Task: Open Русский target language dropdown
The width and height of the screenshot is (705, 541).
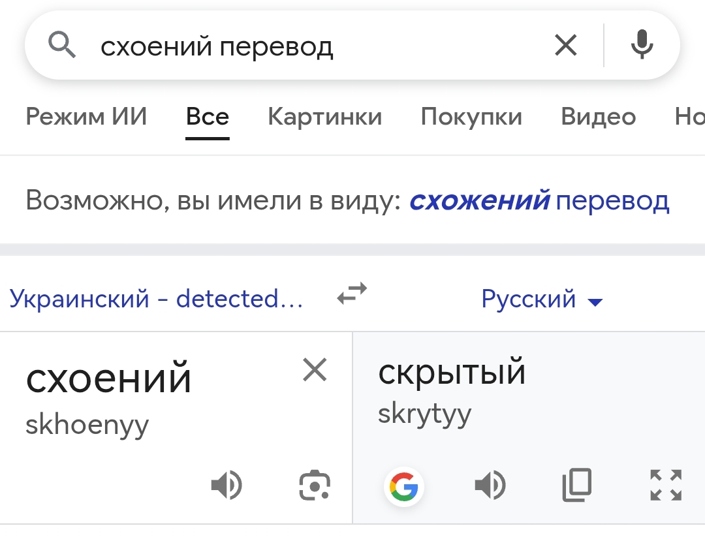Action: click(542, 300)
